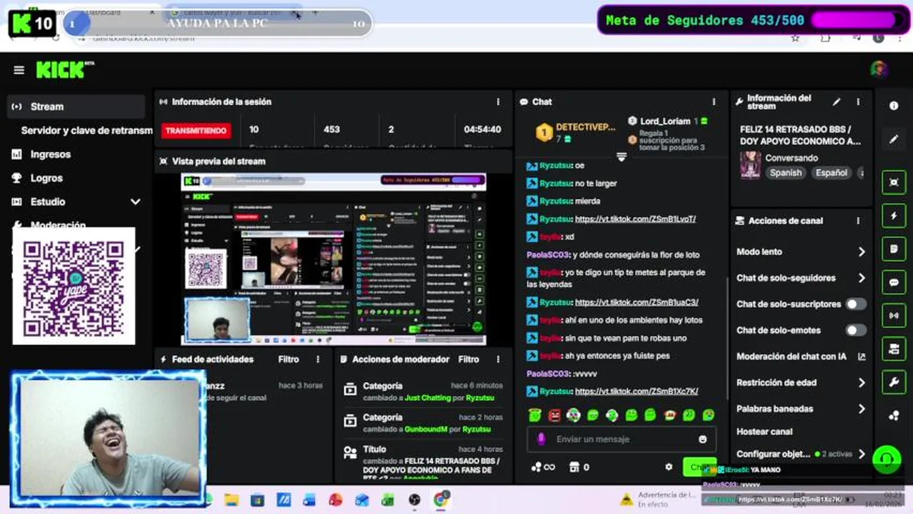Open chat settings gear icon
This screenshot has height=514, width=913.
[x=669, y=467]
